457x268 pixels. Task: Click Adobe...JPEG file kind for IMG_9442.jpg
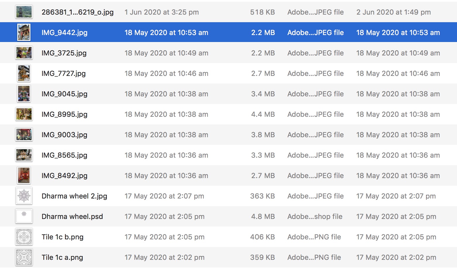315,33
